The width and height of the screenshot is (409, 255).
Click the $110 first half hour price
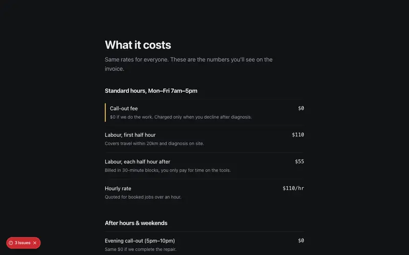(298, 135)
